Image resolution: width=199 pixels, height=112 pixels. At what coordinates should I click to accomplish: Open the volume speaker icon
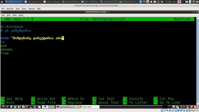click(x=162, y=2)
